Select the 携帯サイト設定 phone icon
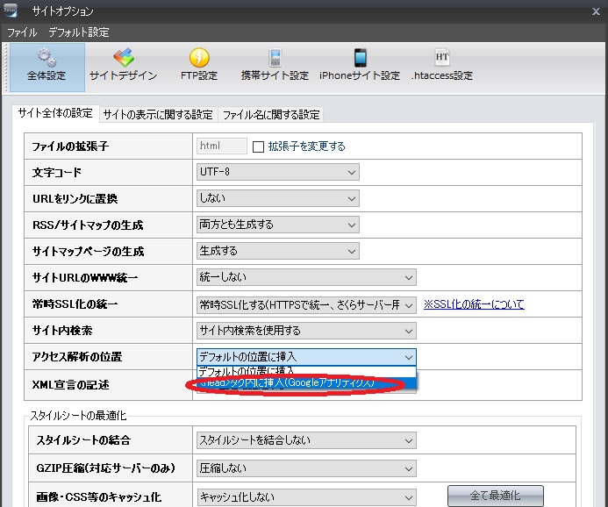This screenshot has height=507, width=608. (275, 59)
